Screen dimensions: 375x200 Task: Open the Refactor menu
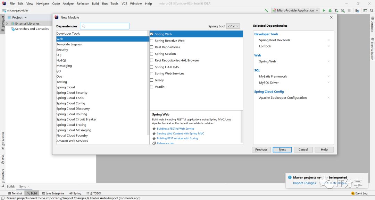83,3
